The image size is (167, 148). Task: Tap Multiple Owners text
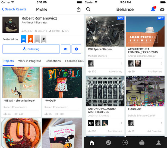coord(97,56)
